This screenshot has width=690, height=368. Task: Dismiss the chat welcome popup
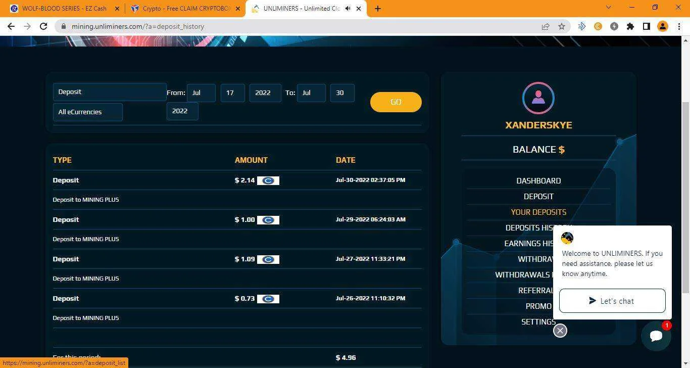pos(560,331)
